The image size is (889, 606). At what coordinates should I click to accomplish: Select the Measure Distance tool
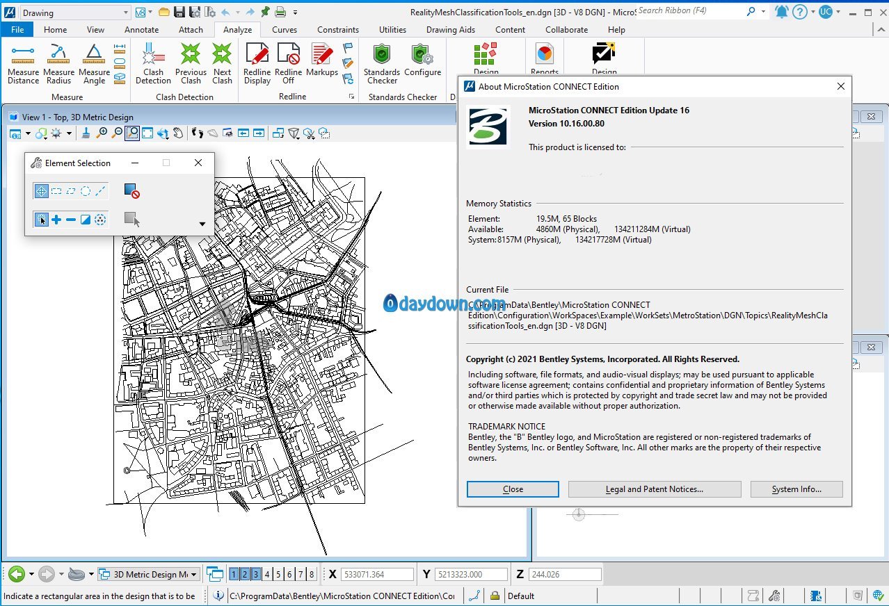[23, 64]
